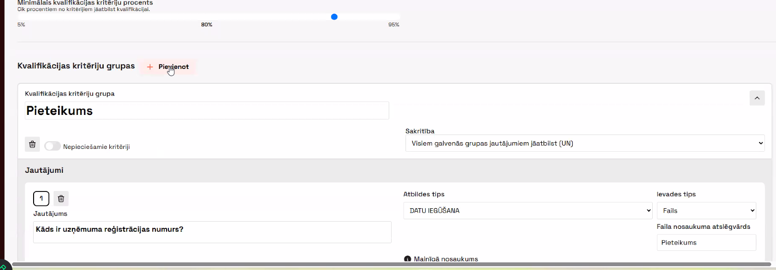The image size is (776, 270).
Task: Edit the Pieteikums group name field
Action: tap(207, 111)
